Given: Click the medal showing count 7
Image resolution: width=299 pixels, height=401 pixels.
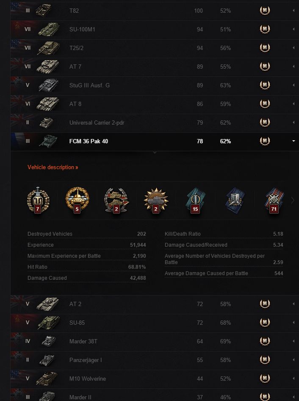Looking at the screenshot, I should 38,200.
